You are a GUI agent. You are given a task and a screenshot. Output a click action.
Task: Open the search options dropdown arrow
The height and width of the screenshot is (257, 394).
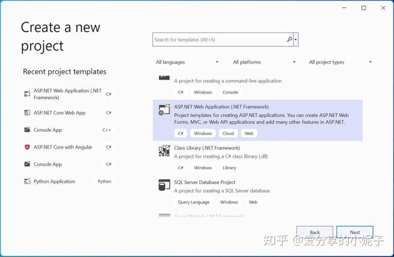coord(296,40)
